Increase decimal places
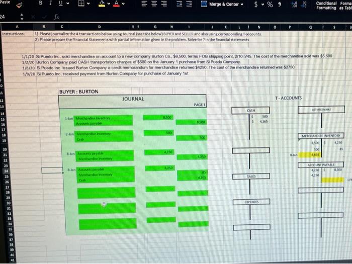 (294, 5)
